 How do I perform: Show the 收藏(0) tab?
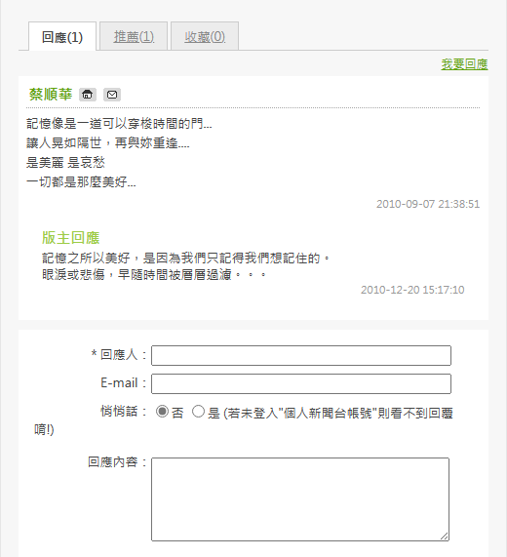click(x=205, y=37)
